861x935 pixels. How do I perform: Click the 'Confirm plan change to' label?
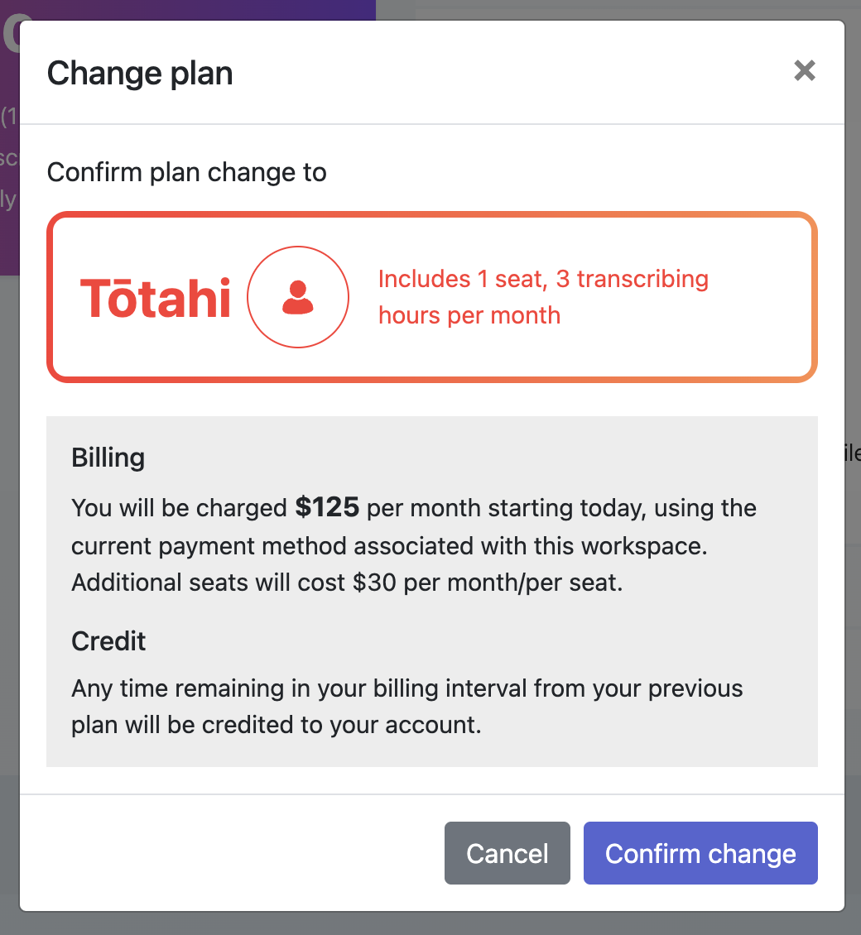click(187, 172)
